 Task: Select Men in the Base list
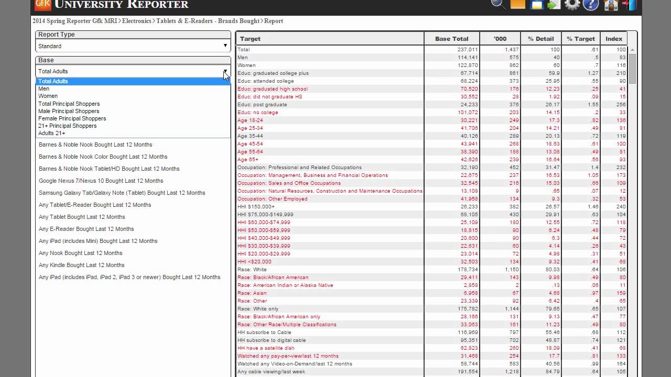(133, 88)
